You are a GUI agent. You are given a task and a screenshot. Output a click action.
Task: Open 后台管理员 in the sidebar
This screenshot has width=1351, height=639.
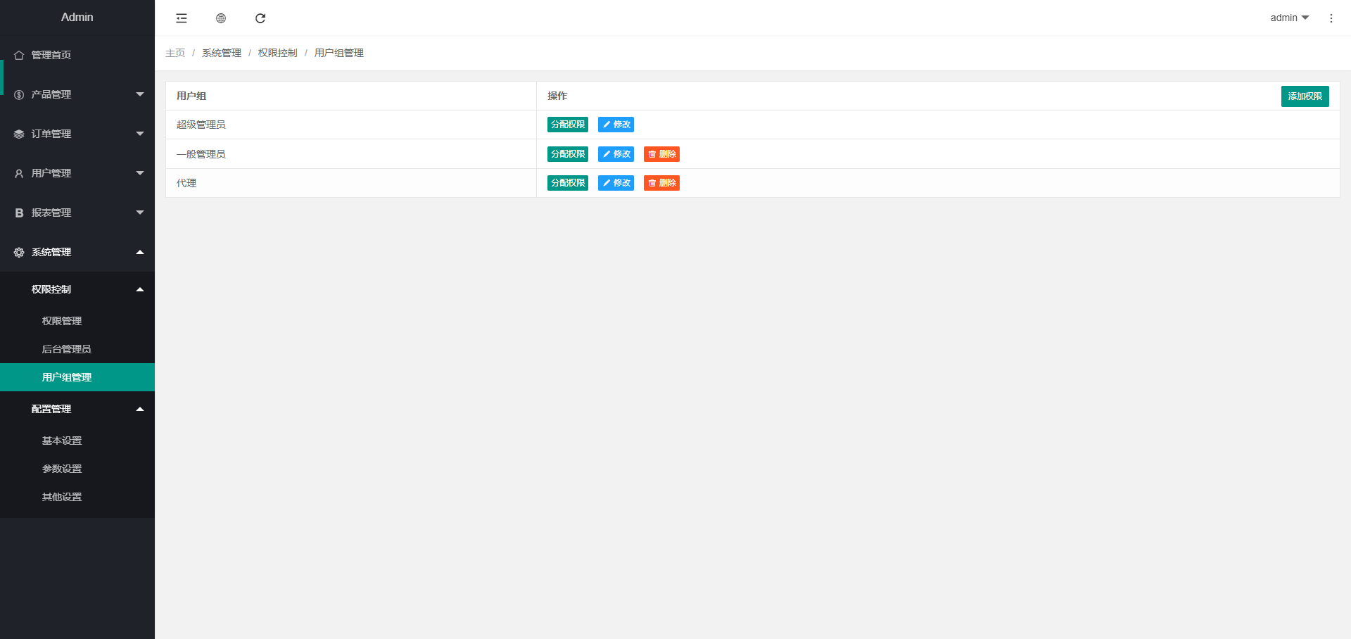click(x=67, y=349)
